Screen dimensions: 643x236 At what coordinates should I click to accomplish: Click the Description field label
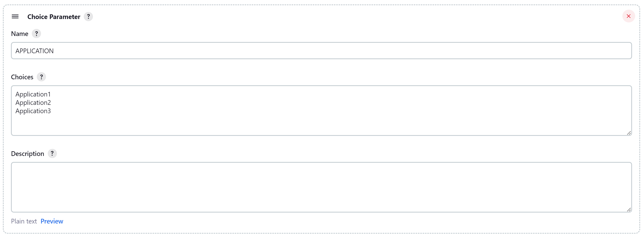(x=27, y=154)
